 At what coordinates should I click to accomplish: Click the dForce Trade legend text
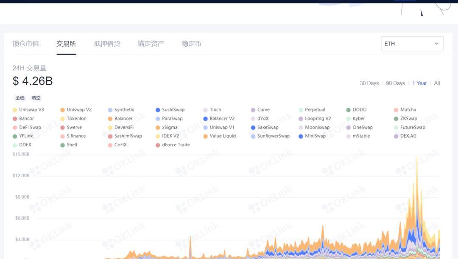[x=176, y=145]
